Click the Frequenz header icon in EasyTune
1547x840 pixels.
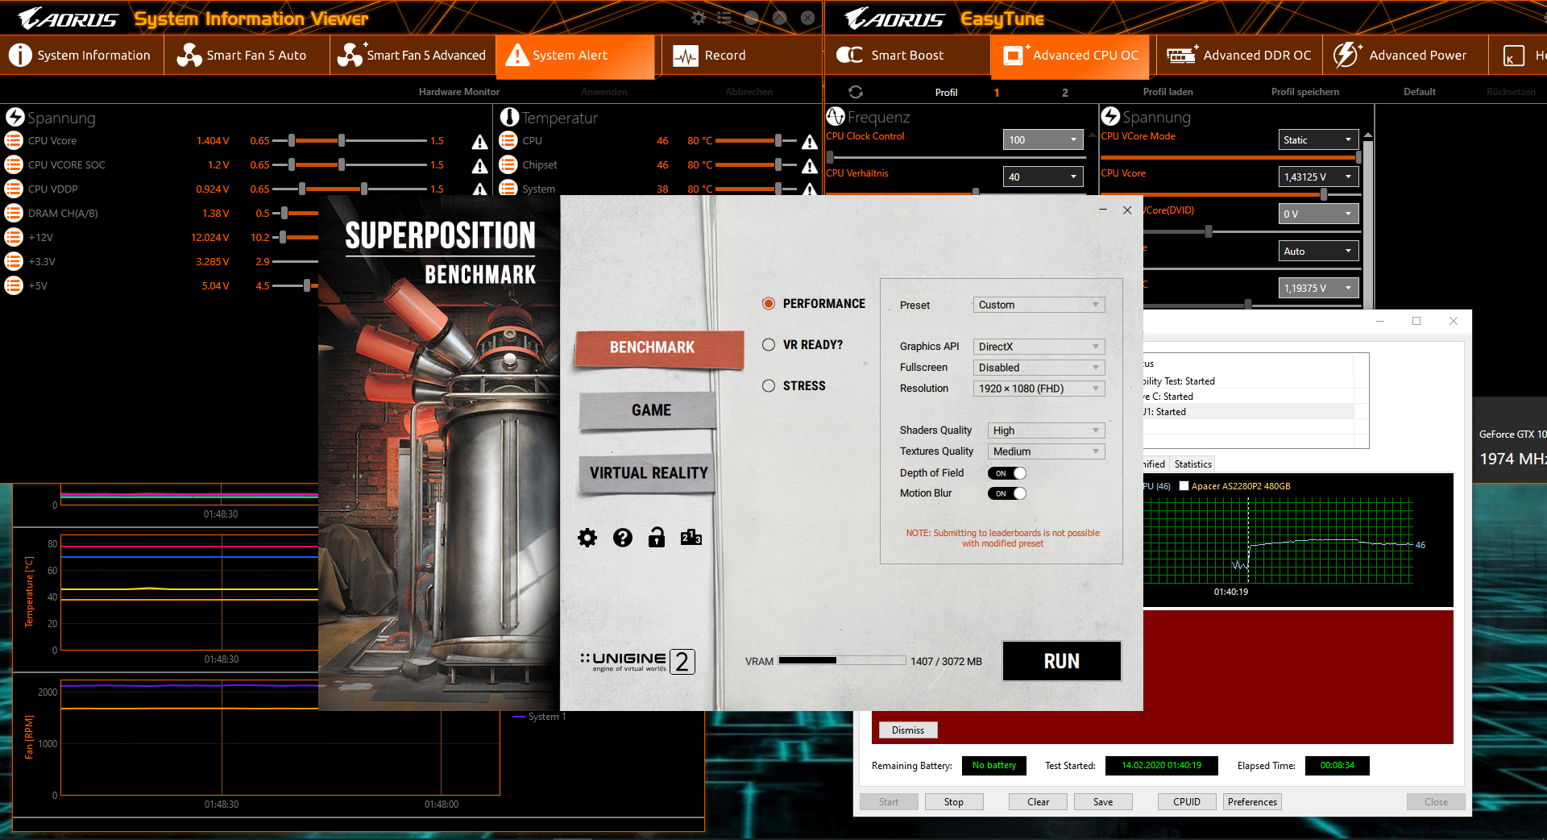coord(836,116)
